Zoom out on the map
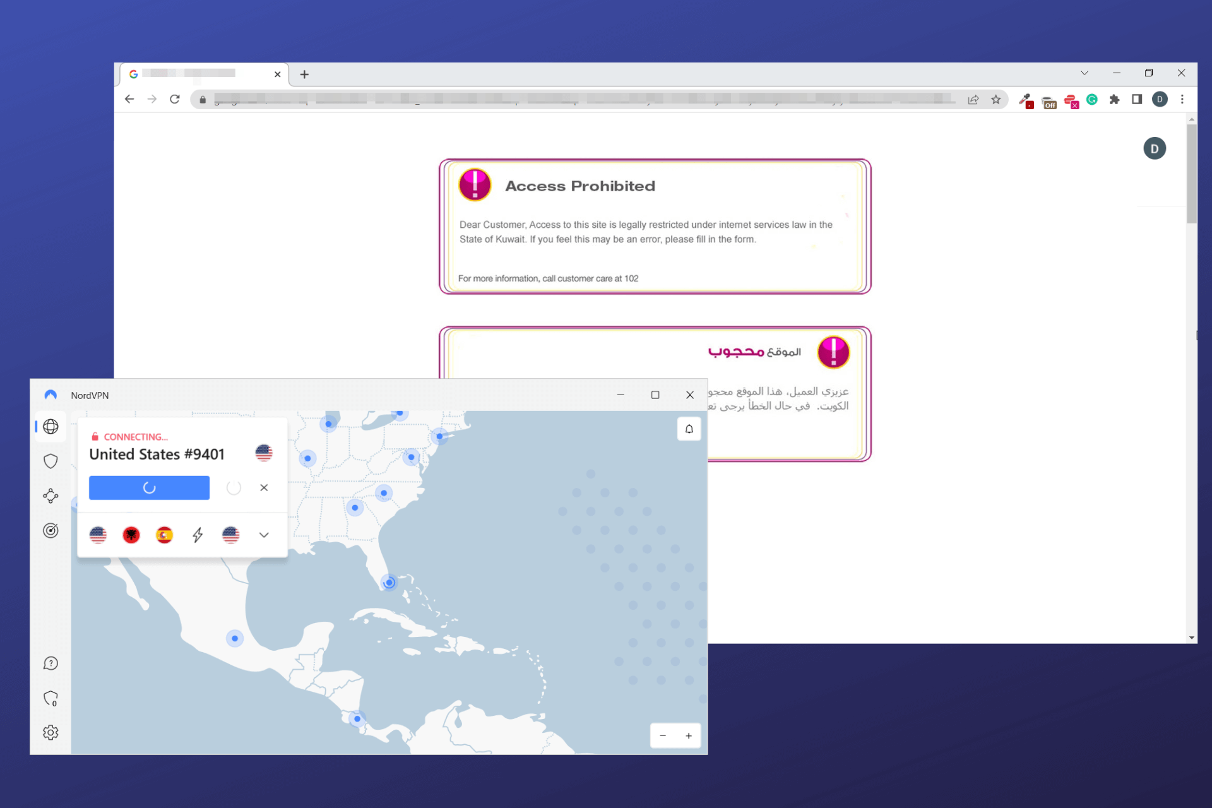 pos(663,735)
